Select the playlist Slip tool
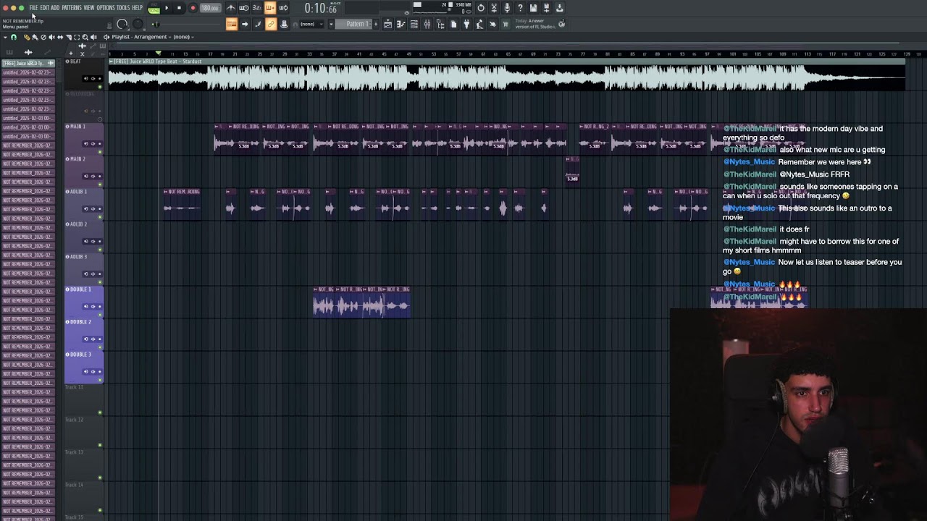 [60, 37]
